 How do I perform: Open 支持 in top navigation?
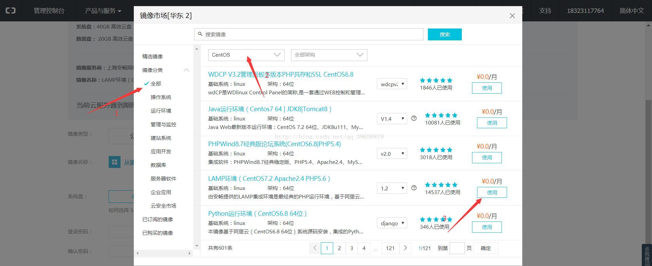point(545,11)
